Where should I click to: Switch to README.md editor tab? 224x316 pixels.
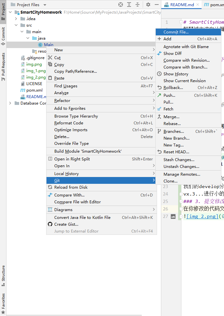[x=182, y=5]
